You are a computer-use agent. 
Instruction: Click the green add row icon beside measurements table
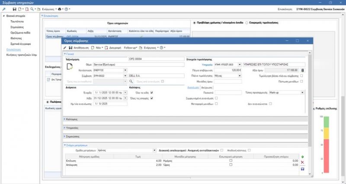click(302, 157)
